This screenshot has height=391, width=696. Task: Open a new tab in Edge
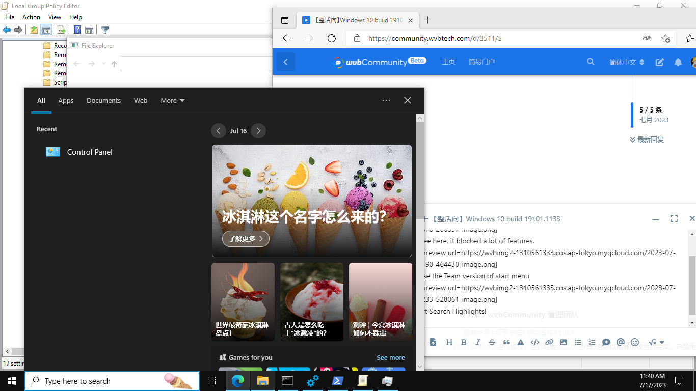tap(427, 20)
